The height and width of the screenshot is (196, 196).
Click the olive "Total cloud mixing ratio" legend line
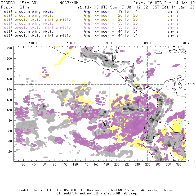point(28,16)
